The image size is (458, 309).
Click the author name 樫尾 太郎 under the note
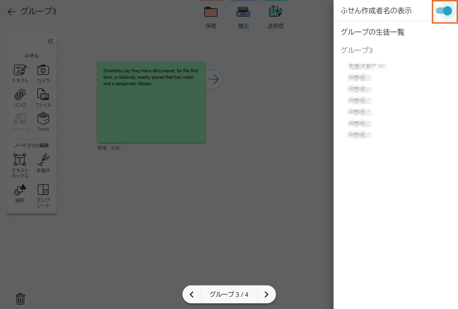point(109,148)
